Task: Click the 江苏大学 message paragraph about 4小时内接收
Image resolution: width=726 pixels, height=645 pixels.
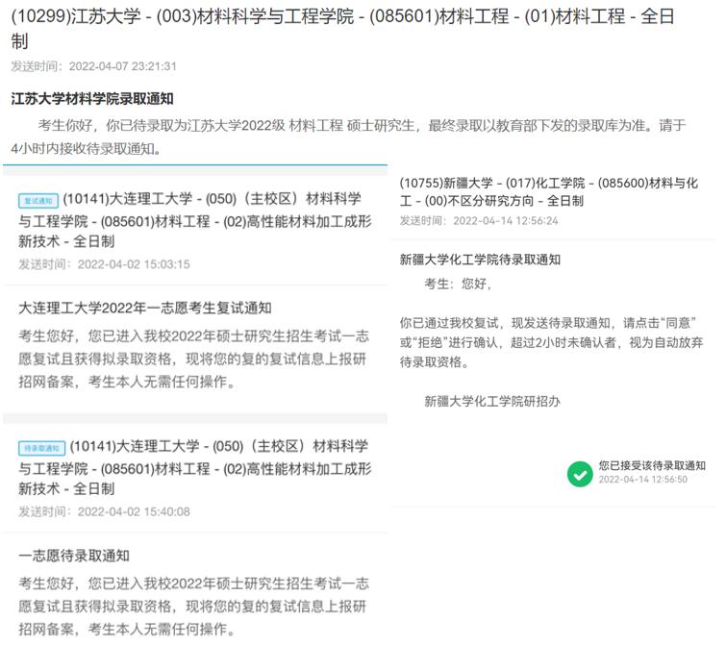Action: click(348, 136)
